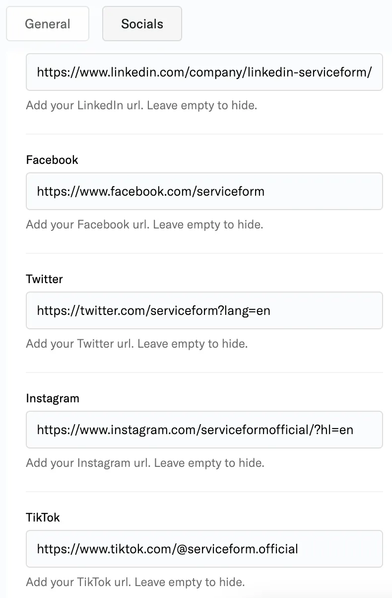The width and height of the screenshot is (392, 598).
Task: Click the 'Add your Facebook url' hint
Action: (144, 224)
